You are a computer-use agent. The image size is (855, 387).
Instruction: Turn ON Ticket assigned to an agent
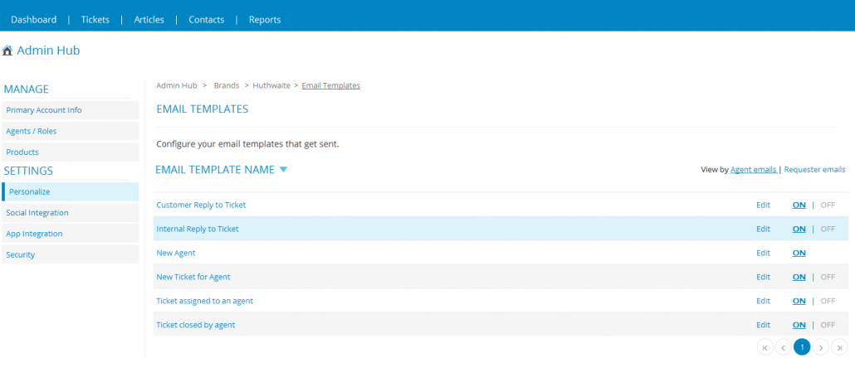click(x=799, y=301)
